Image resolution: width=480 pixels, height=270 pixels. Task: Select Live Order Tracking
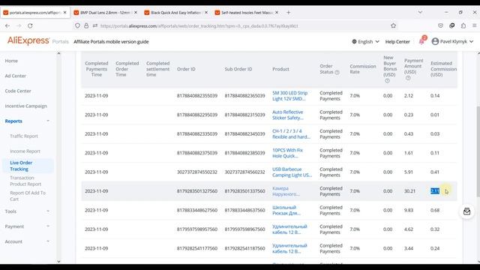click(x=21, y=166)
